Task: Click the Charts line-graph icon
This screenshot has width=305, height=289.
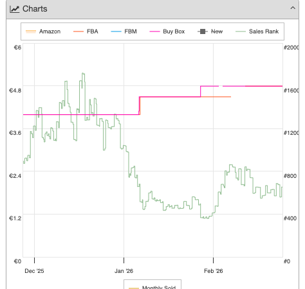Action: (15, 9)
